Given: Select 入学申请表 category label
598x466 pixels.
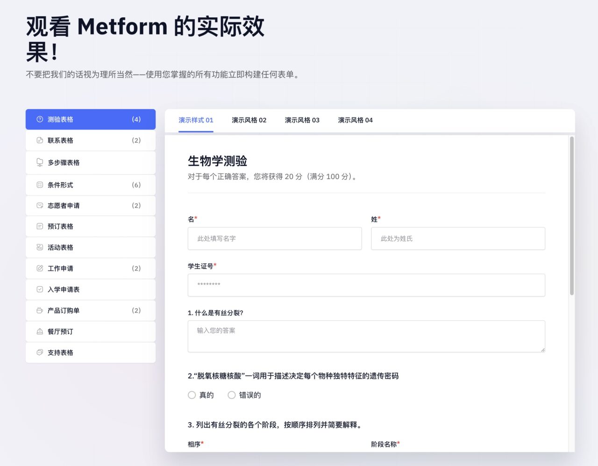Looking at the screenshot, I should (64, 290).
